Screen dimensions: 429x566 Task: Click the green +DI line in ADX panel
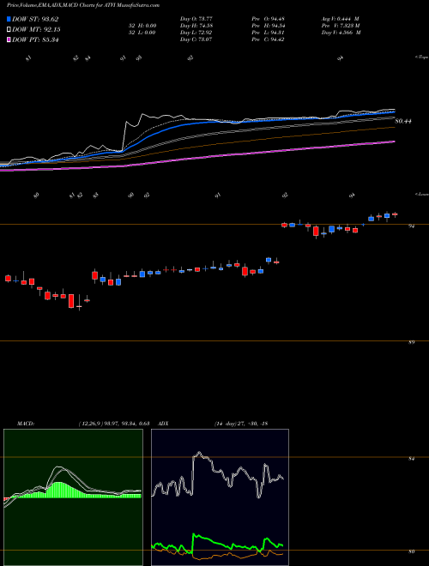217,541
